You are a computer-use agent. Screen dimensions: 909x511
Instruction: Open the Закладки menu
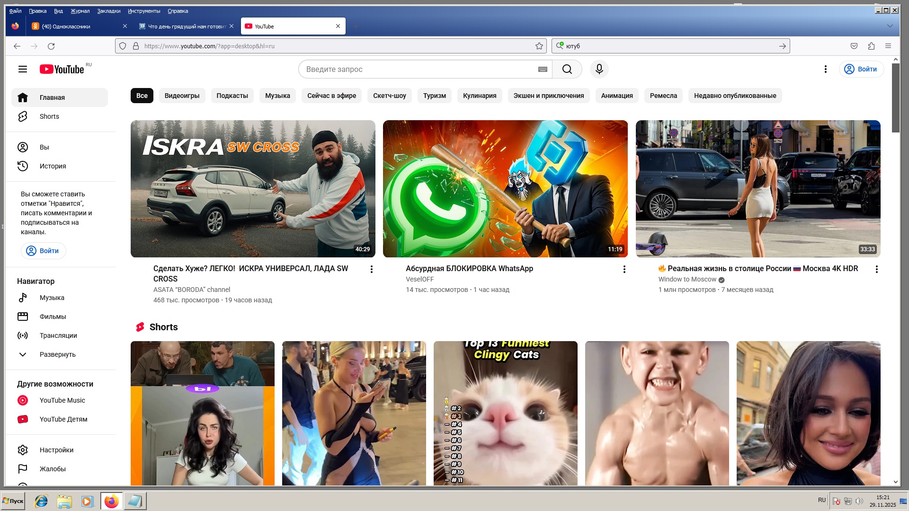pyautogui.click(x=108, y=11)
